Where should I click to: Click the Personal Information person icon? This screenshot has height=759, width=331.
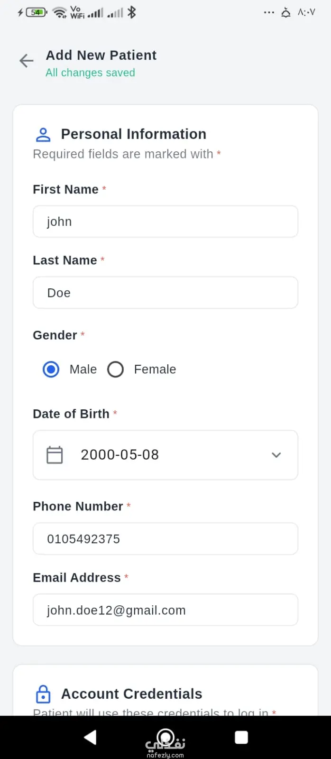click(x=43, y=135)
